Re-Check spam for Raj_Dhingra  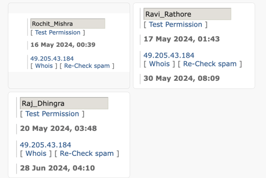click(x=87, y=154)
